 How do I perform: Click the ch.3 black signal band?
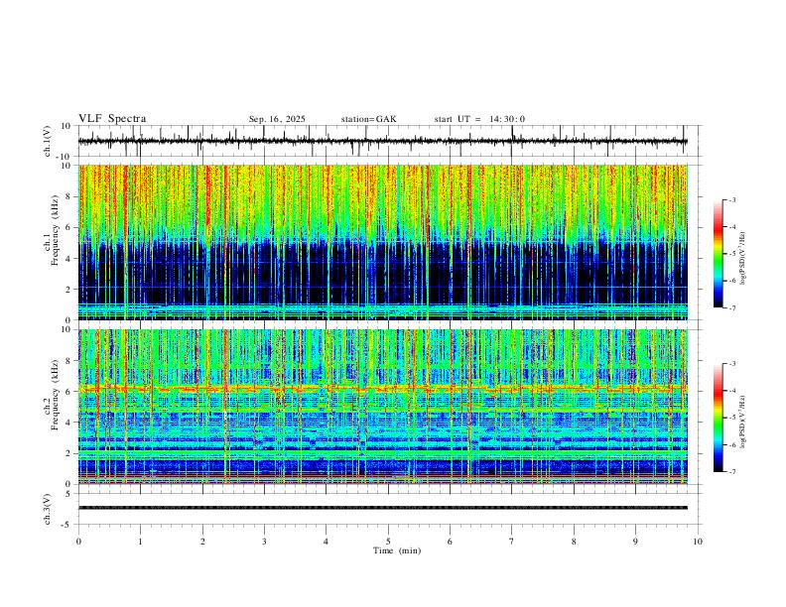tap(382, 508)
